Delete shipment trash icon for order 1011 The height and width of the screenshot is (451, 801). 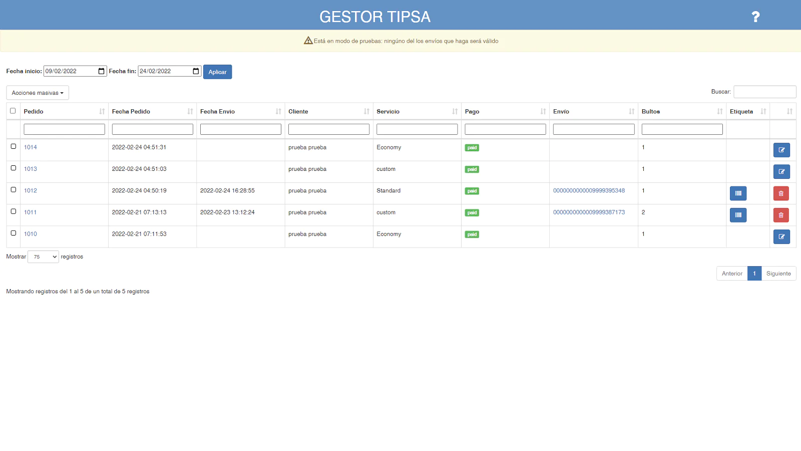click(x=781, y=215)
